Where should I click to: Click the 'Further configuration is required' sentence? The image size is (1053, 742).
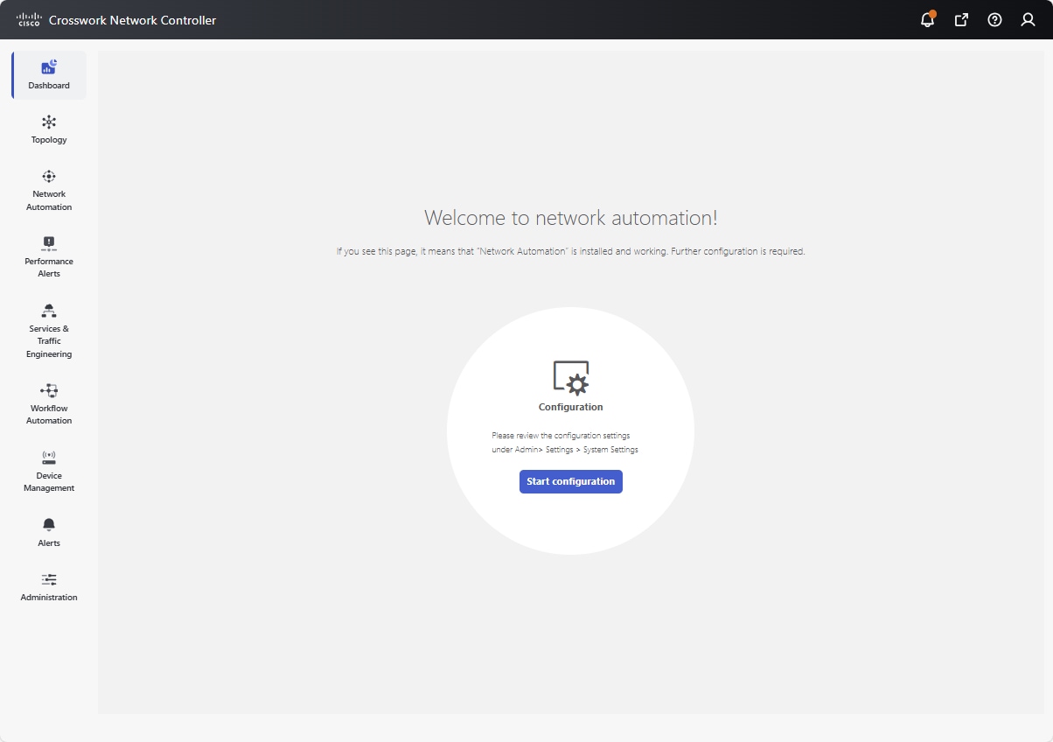click(x=738, y=251)
